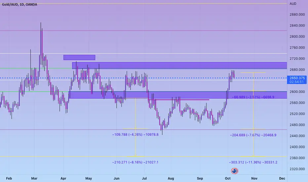Click the 2840.000 price axis label
This screenshot has width=308, height=182.
tap(297, 25)
